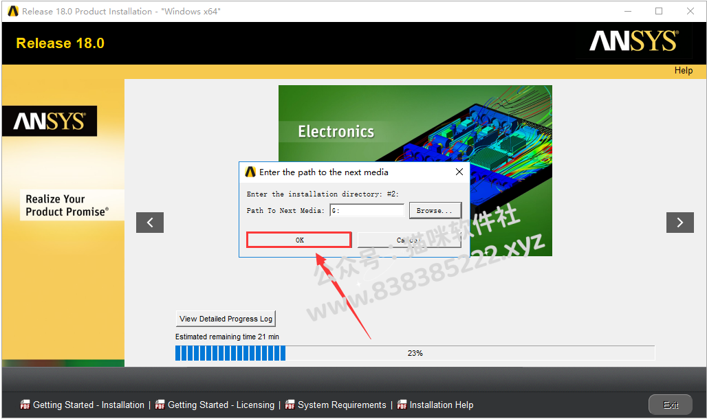707x419 pixels.
Task: Open the Help menu
Action: [x=683, y=70]
